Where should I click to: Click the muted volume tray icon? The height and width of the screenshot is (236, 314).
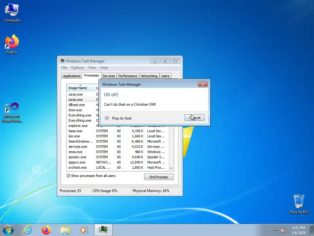(283, 230)
